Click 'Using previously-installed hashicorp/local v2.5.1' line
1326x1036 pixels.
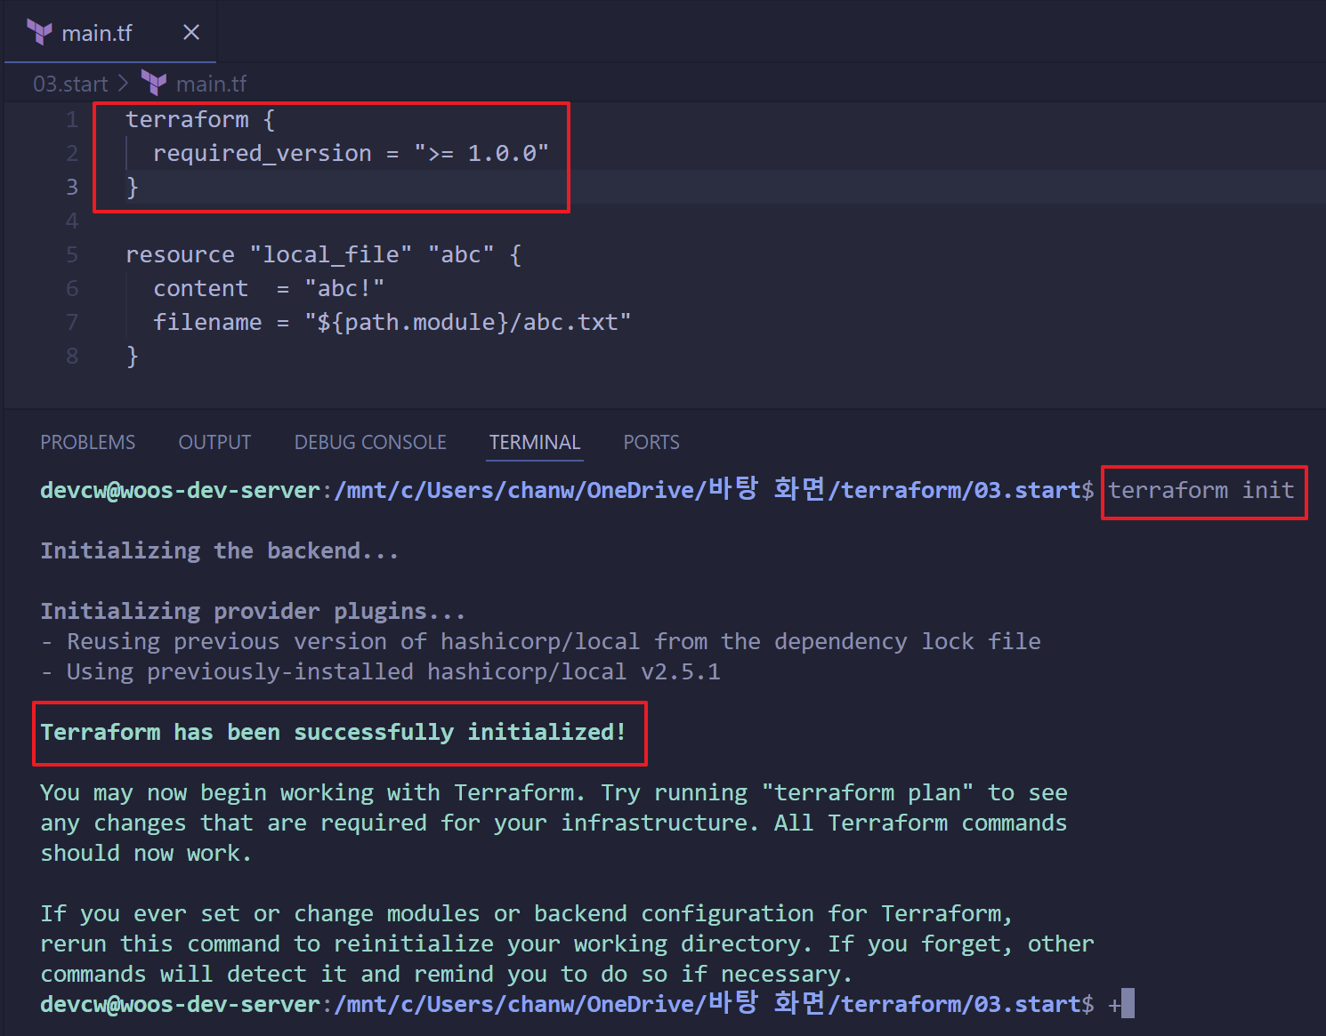tap(381, 671)
